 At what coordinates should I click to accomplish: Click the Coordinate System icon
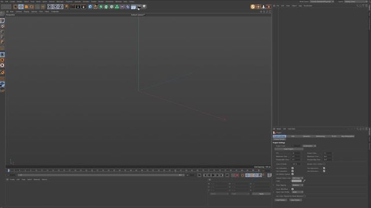(x=66, y=7)
